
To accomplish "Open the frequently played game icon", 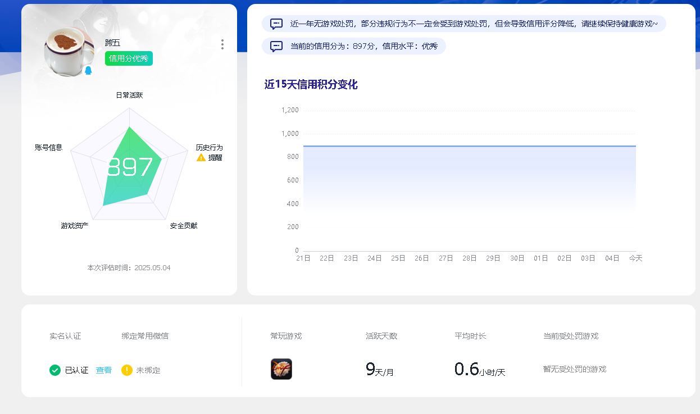I will click(x=281, y=369).
